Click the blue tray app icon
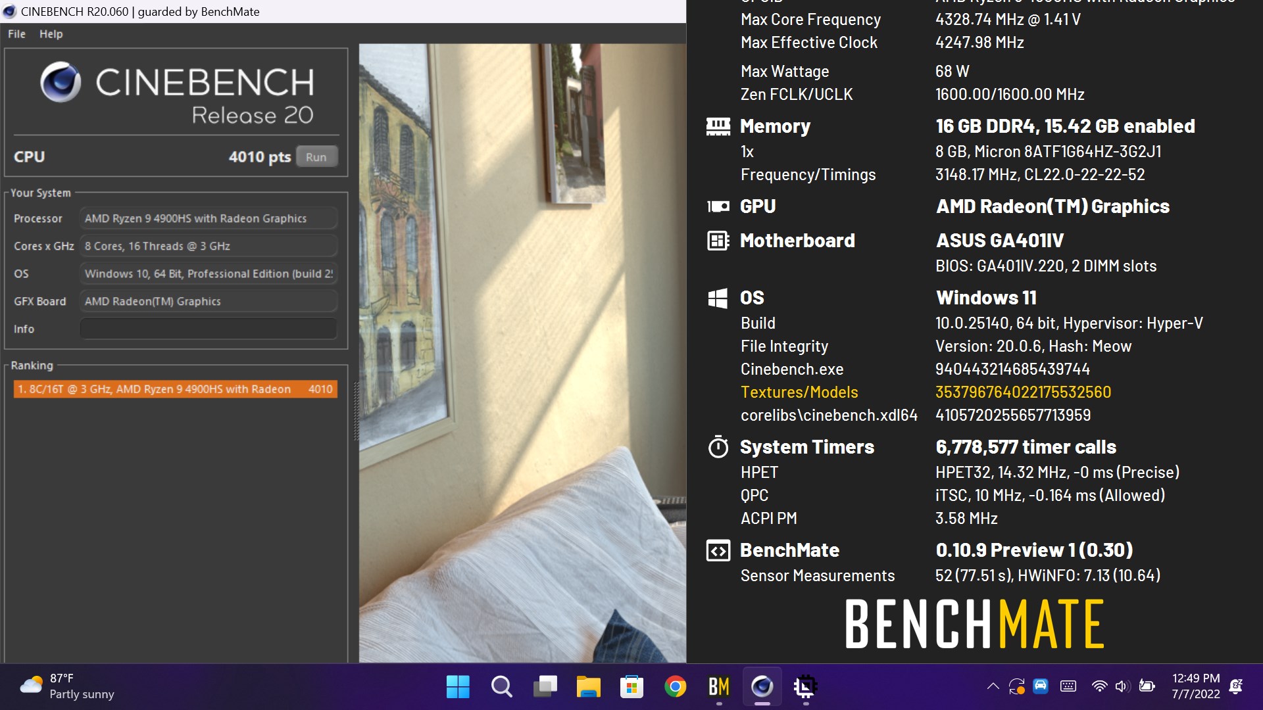1263x710 pixels. [x=1041, y=686]
